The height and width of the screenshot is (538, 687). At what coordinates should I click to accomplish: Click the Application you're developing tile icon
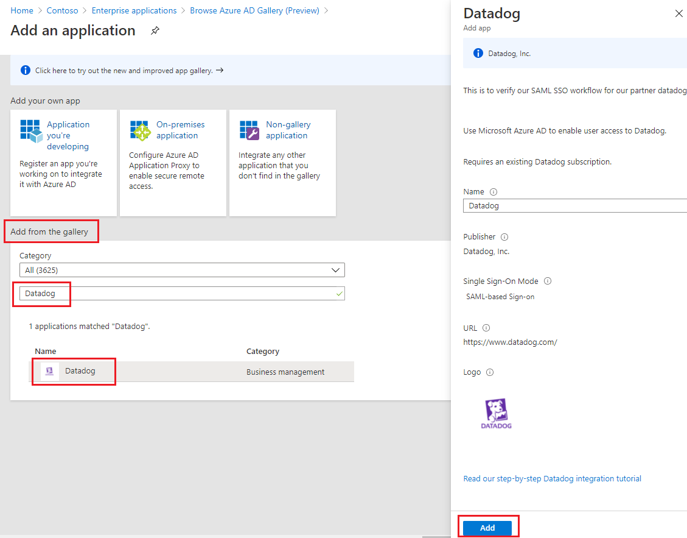[x=30, y=130]
